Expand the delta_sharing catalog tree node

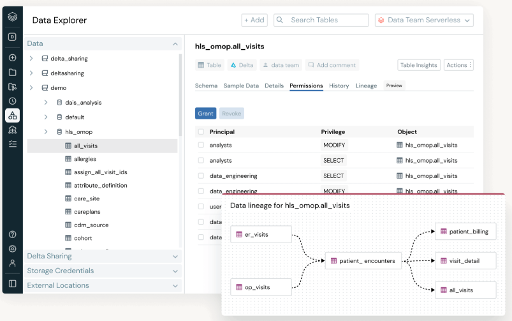click(31, 59)
